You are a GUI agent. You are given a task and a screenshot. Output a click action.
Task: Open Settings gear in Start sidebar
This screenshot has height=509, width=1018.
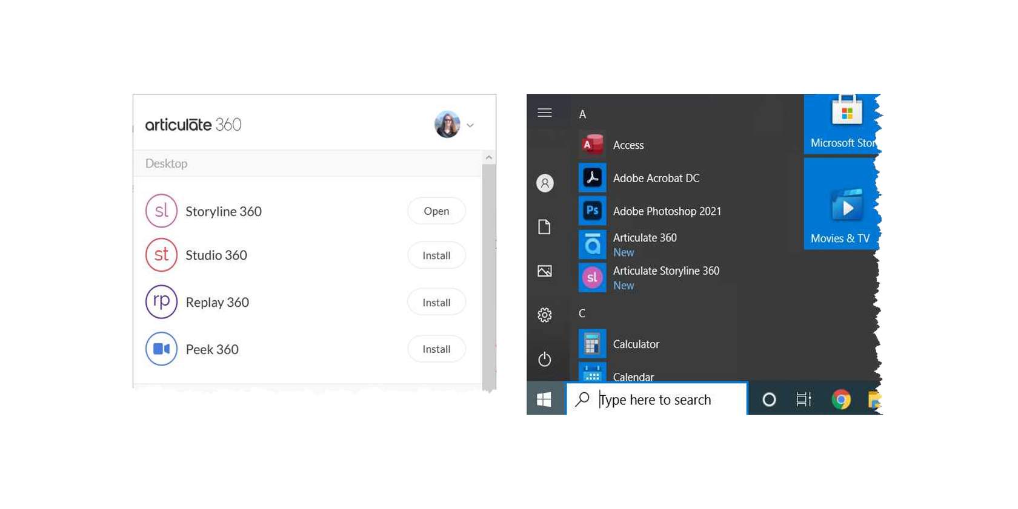click(x=545, y=315)
